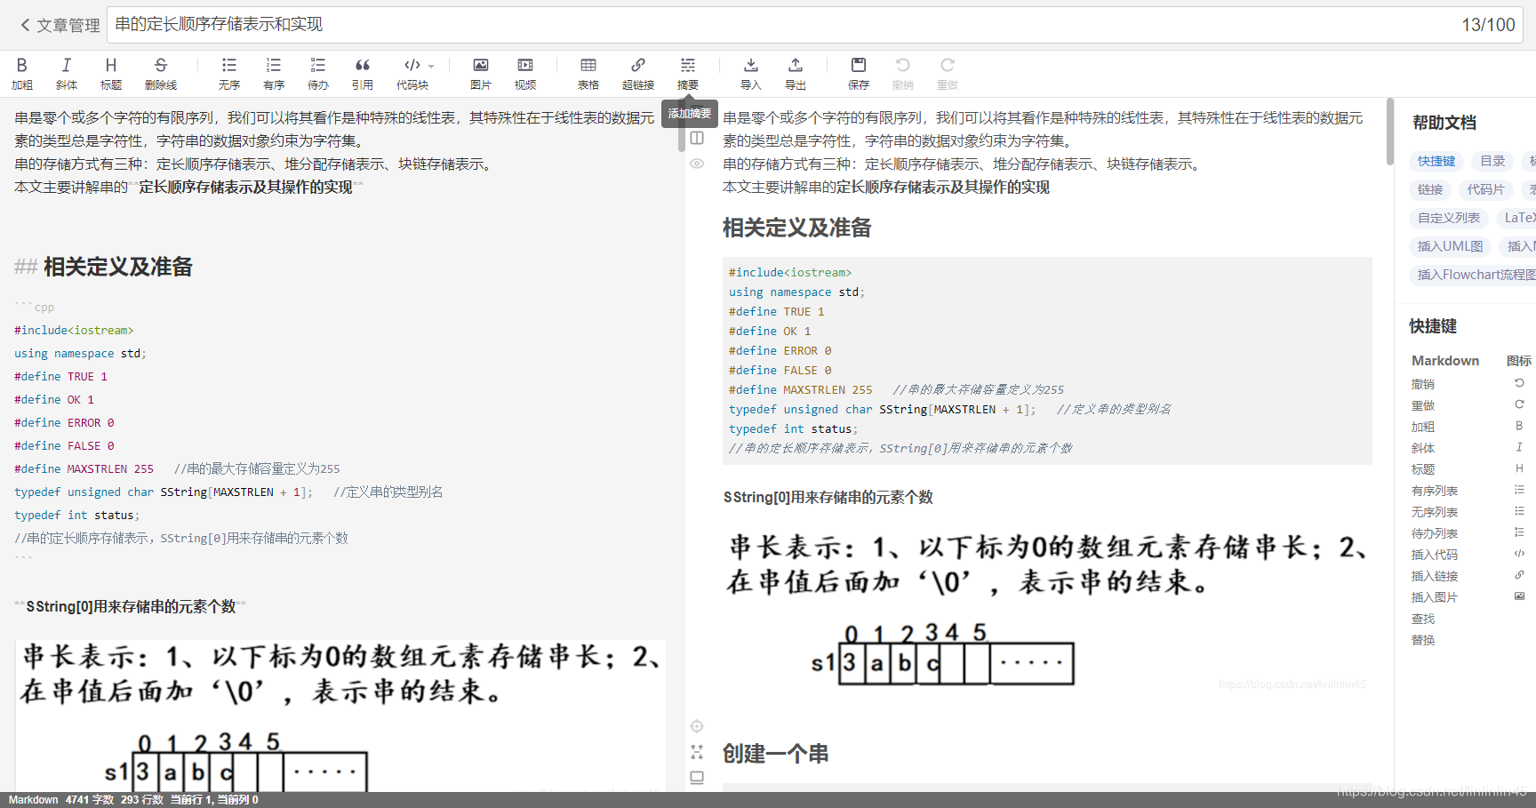Insert ordered list (有序)
Viewport: 1536px width, 808px height.
tap(274, 74)
